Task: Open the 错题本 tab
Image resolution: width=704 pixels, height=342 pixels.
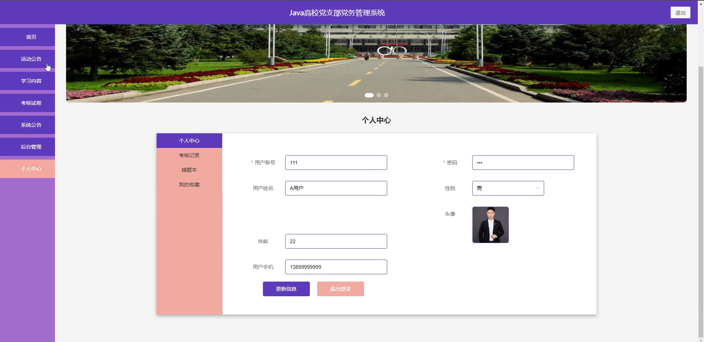Action: pyautogui.click(x=189, y=170)
